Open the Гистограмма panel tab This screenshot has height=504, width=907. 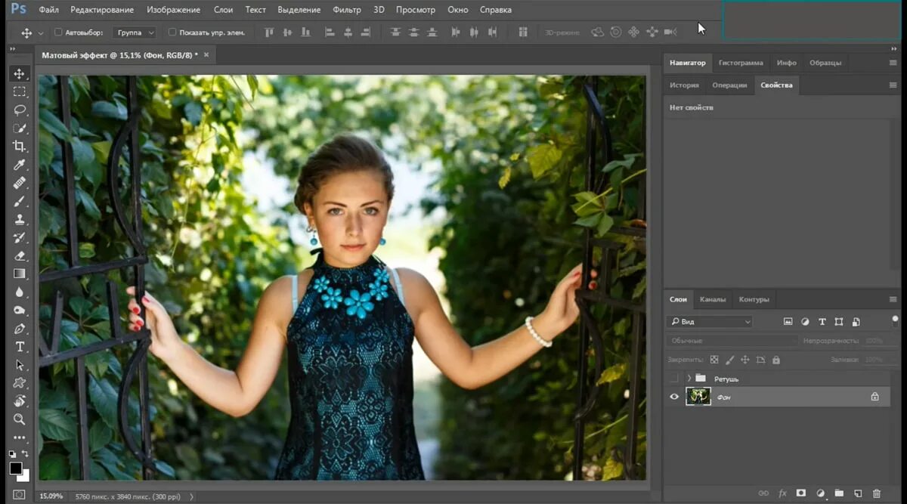coord(740,63)
